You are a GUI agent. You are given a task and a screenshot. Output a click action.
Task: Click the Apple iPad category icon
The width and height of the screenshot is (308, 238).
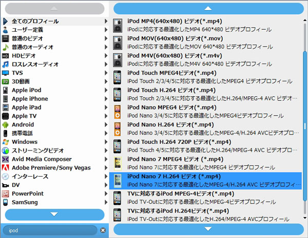tap(5, 107)
